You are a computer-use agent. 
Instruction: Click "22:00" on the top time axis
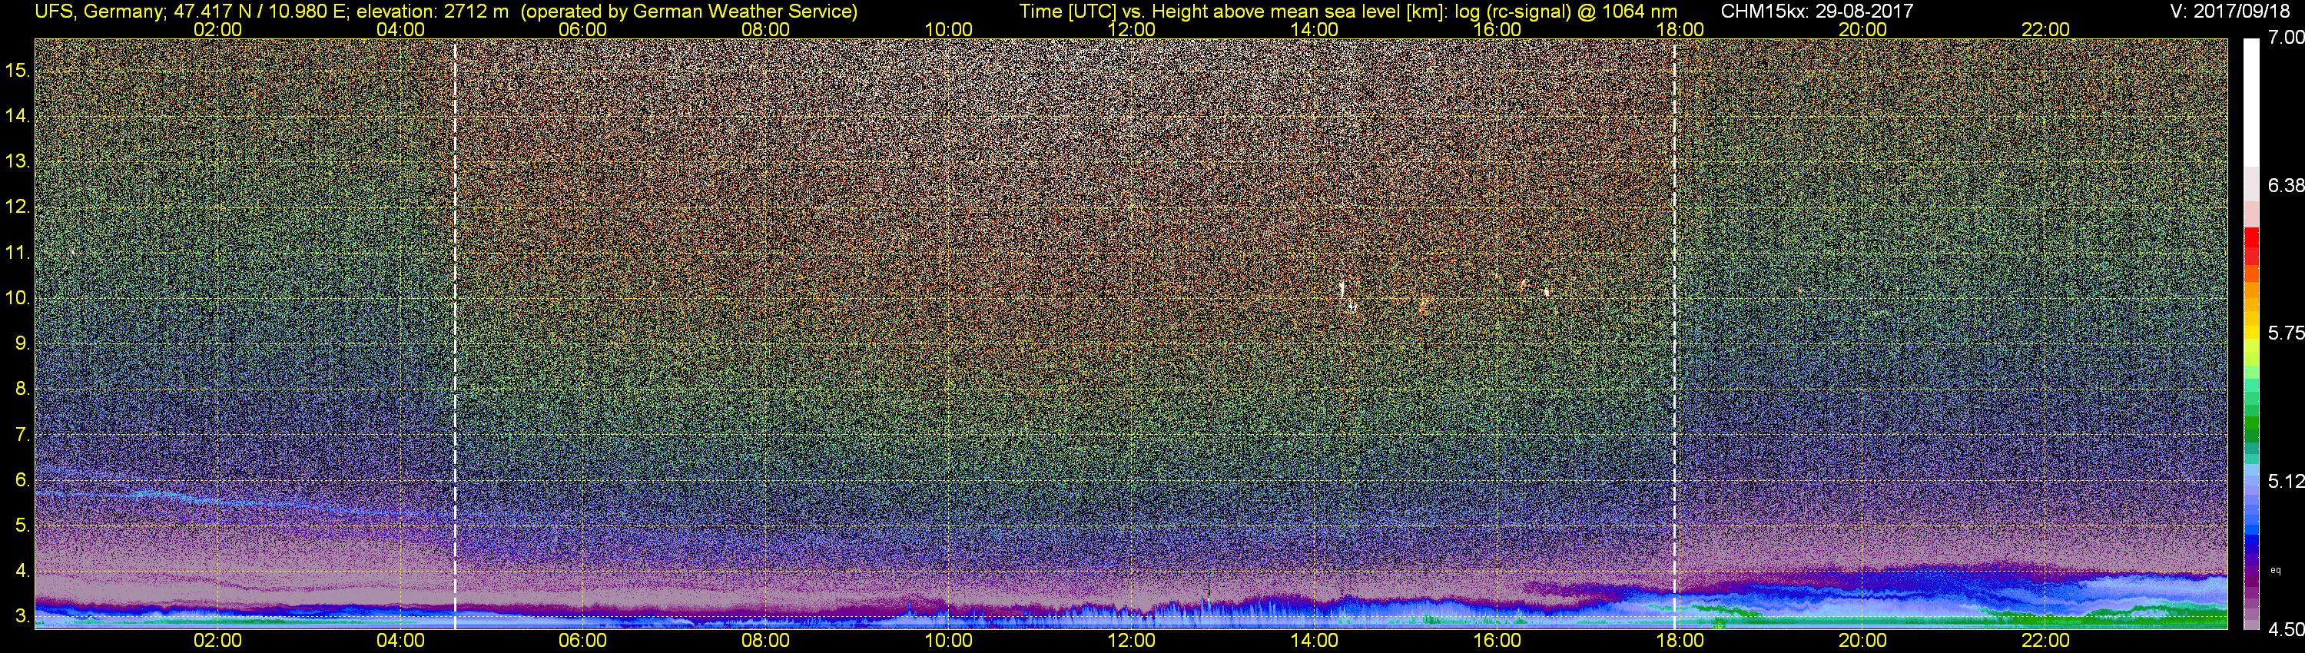2045,29
